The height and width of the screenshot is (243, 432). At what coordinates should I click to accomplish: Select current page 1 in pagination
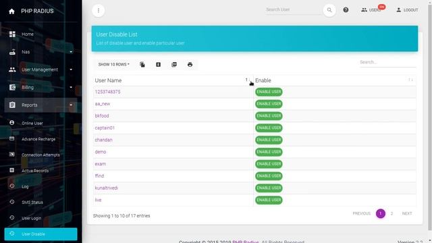(381, 213)
